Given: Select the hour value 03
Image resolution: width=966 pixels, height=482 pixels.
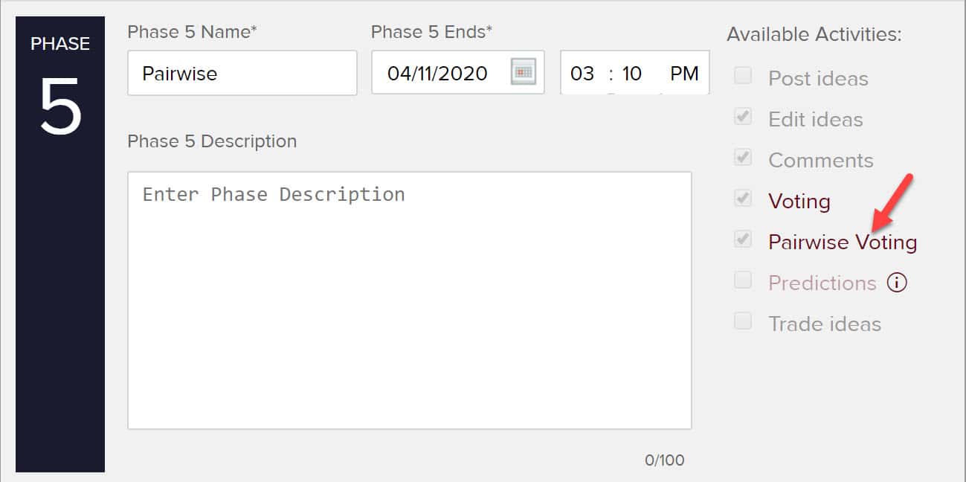Looking at the screenshot, I should point(582,73).
